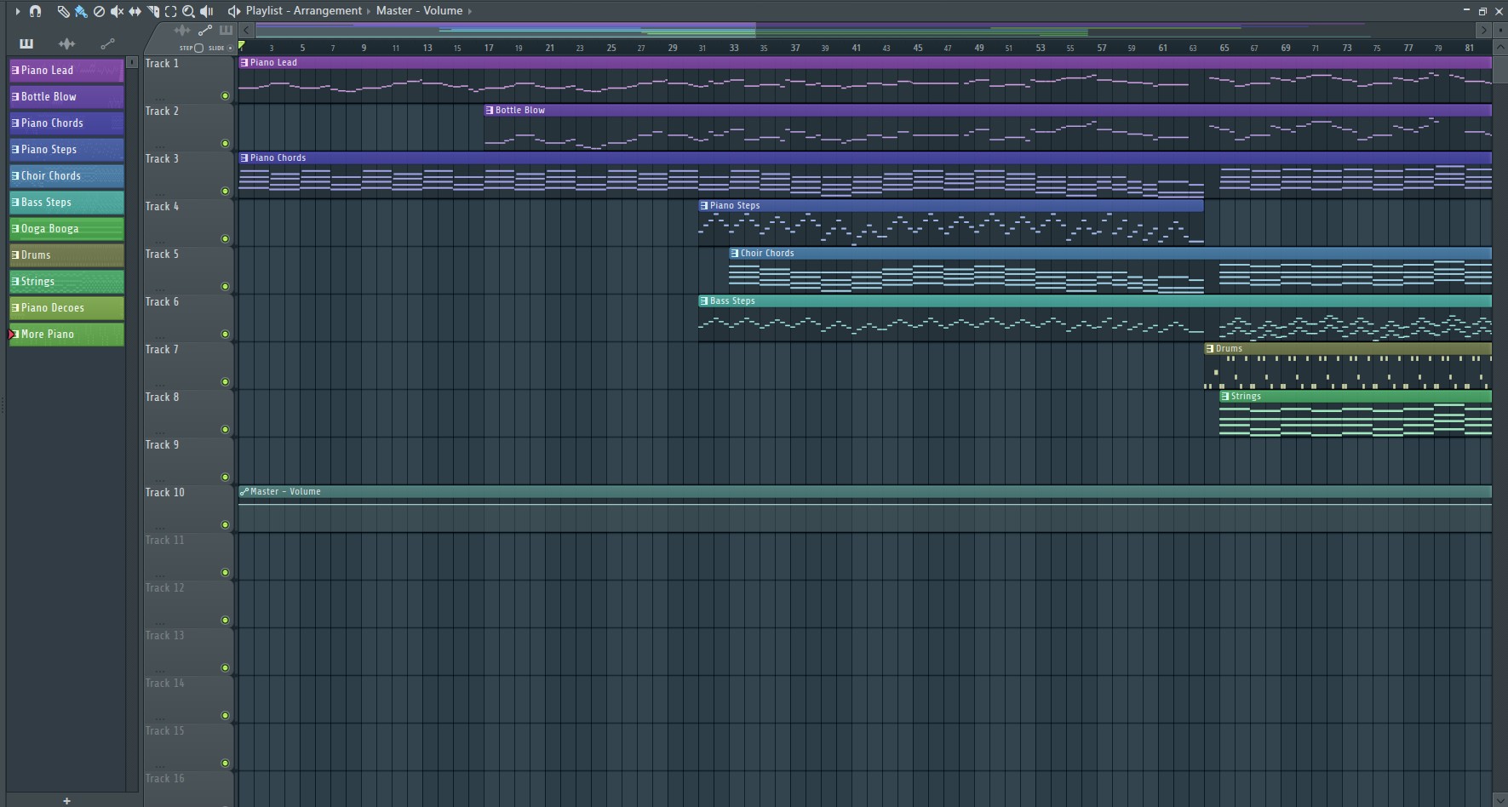1508x807 pixels.
Task: Select Drums pattern in picker
Action: [x=66, y=255]
